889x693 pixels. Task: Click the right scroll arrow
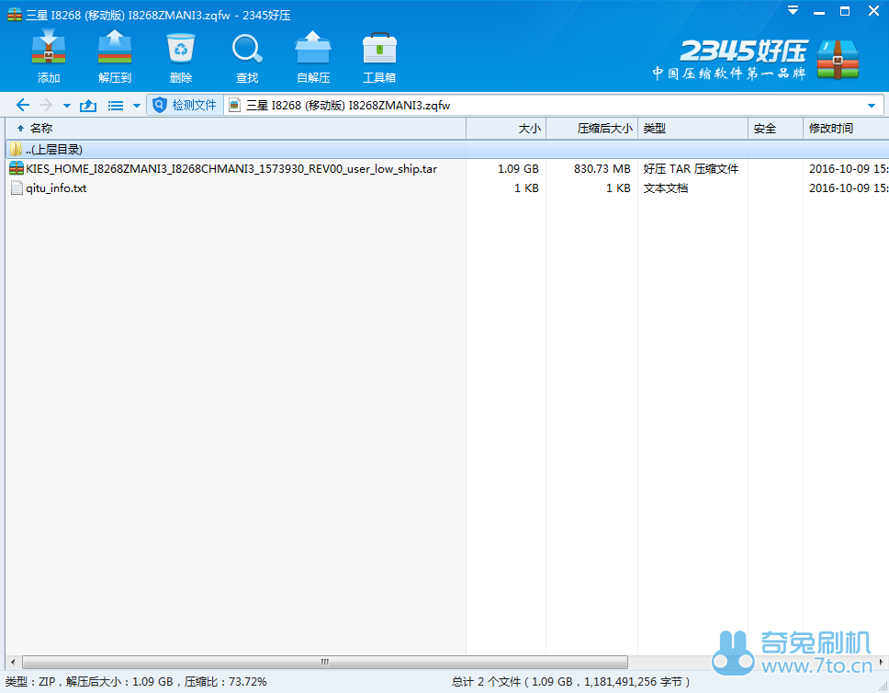[881, 662]
